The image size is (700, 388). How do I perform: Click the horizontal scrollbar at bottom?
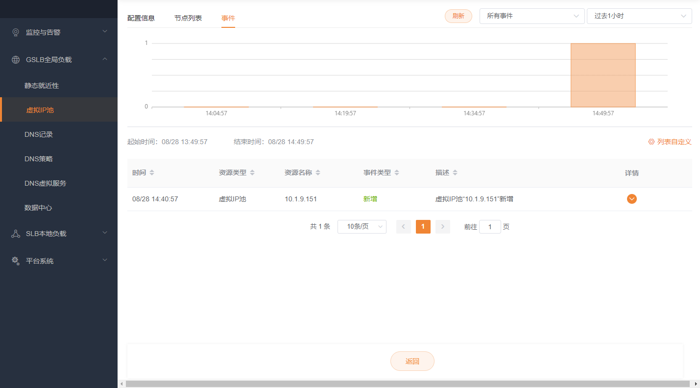407,384
